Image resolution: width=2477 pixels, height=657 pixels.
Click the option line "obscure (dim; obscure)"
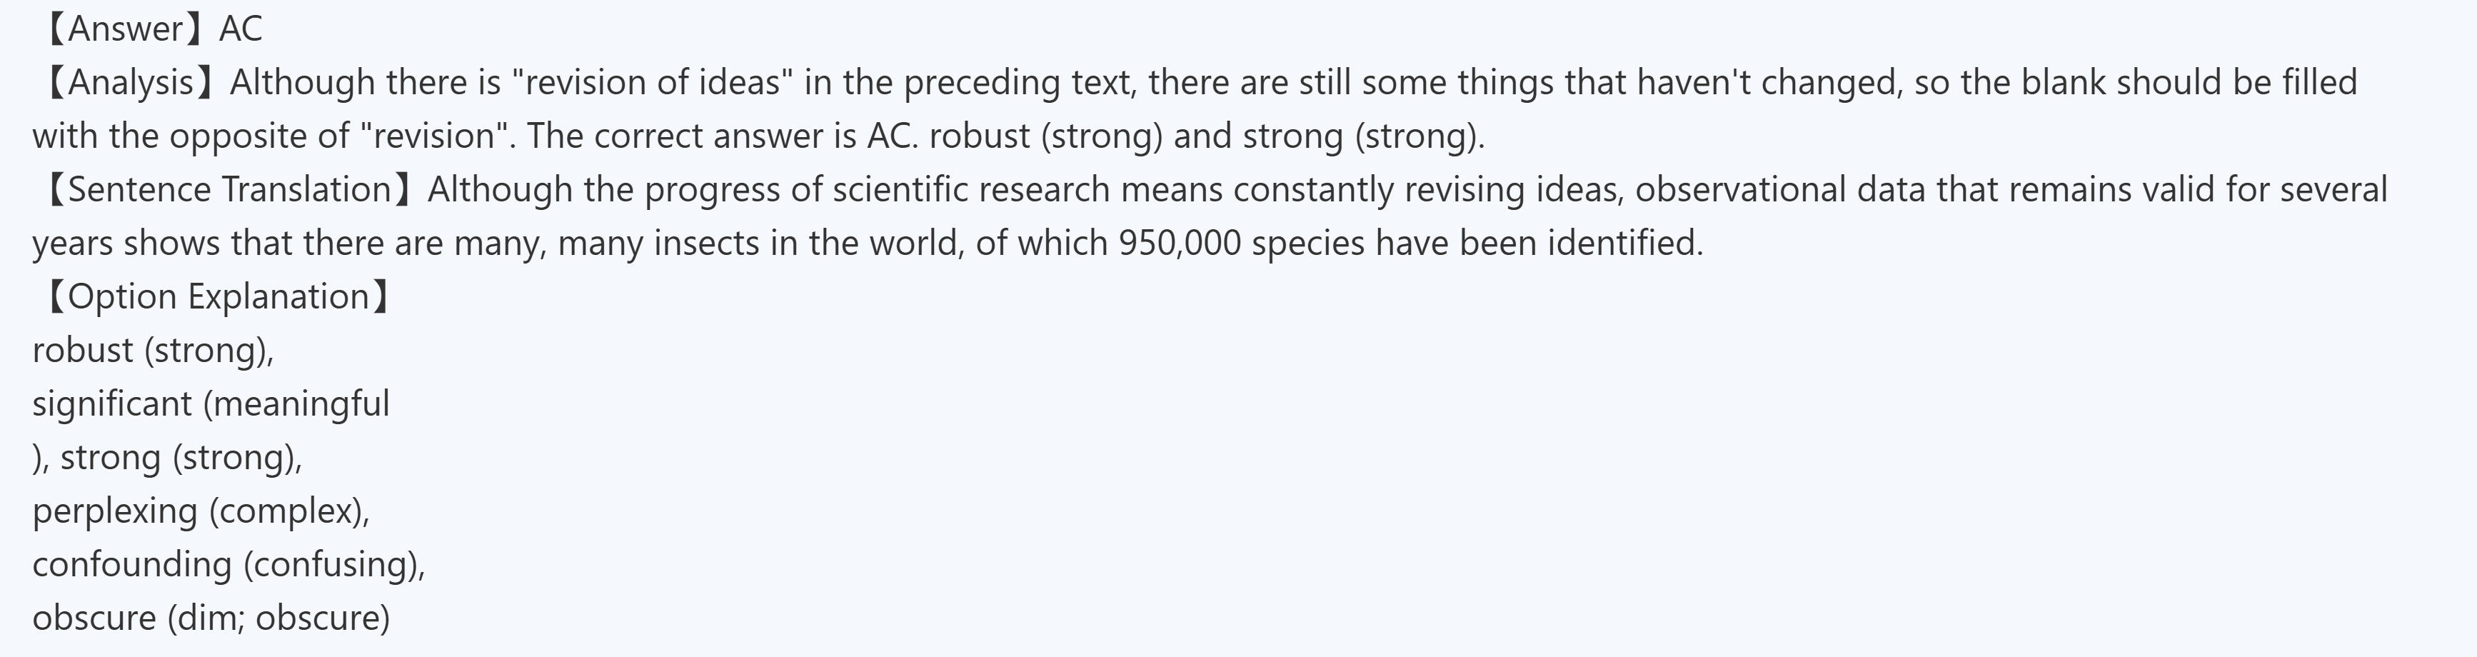pos(211,616)
